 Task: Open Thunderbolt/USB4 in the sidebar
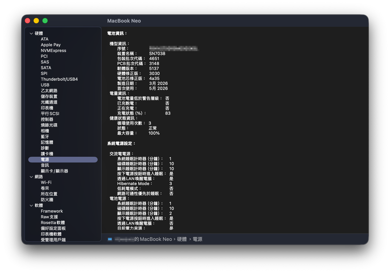pyautogui.click(x=59, y=79)
